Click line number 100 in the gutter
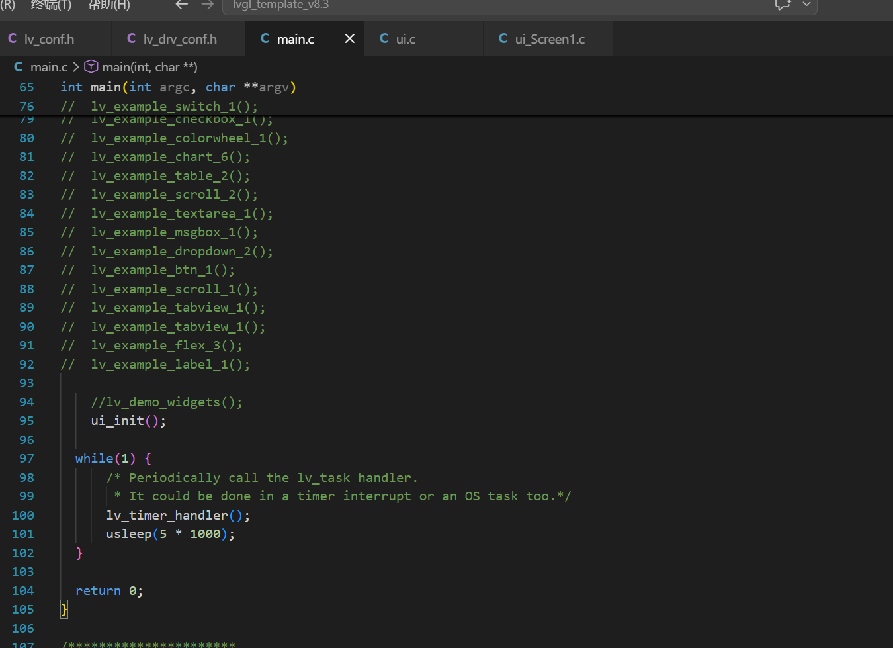 23,516
